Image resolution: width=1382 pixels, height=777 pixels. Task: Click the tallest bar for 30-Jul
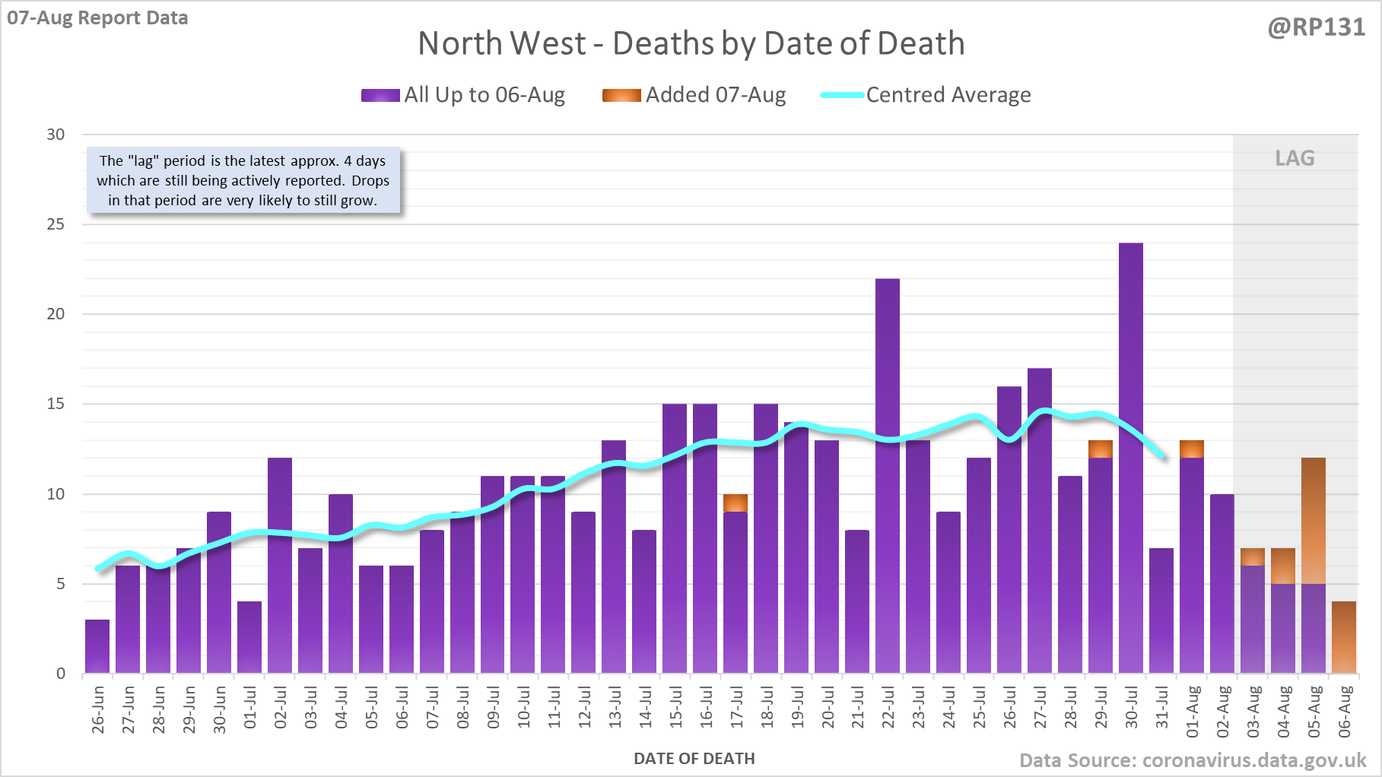(x=1130, y=456)
